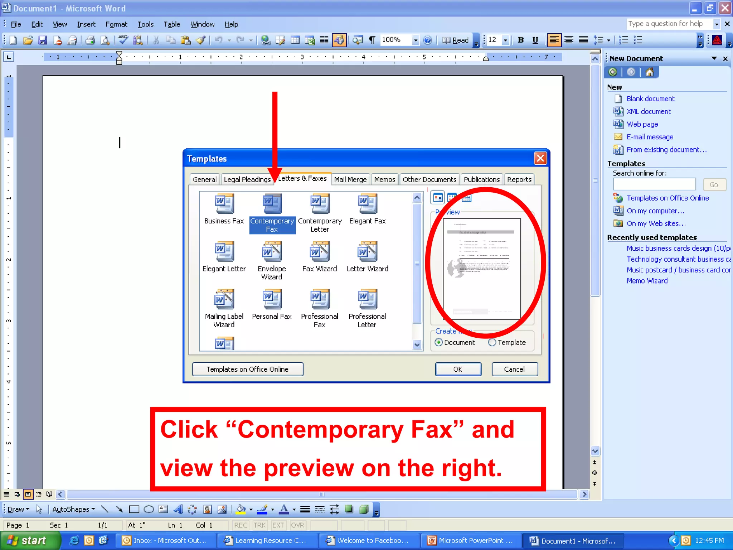Select the Template radio button
733x550 pixels.
coord(492,342)
